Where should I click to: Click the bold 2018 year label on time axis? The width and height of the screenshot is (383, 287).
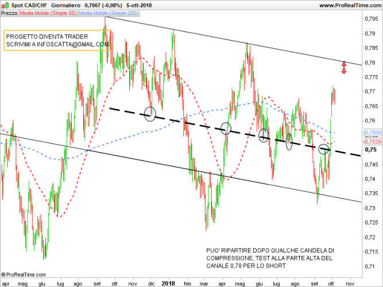[x=168, y=284]
